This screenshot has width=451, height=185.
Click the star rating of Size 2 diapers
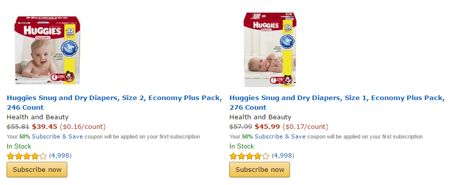point(26,156)
